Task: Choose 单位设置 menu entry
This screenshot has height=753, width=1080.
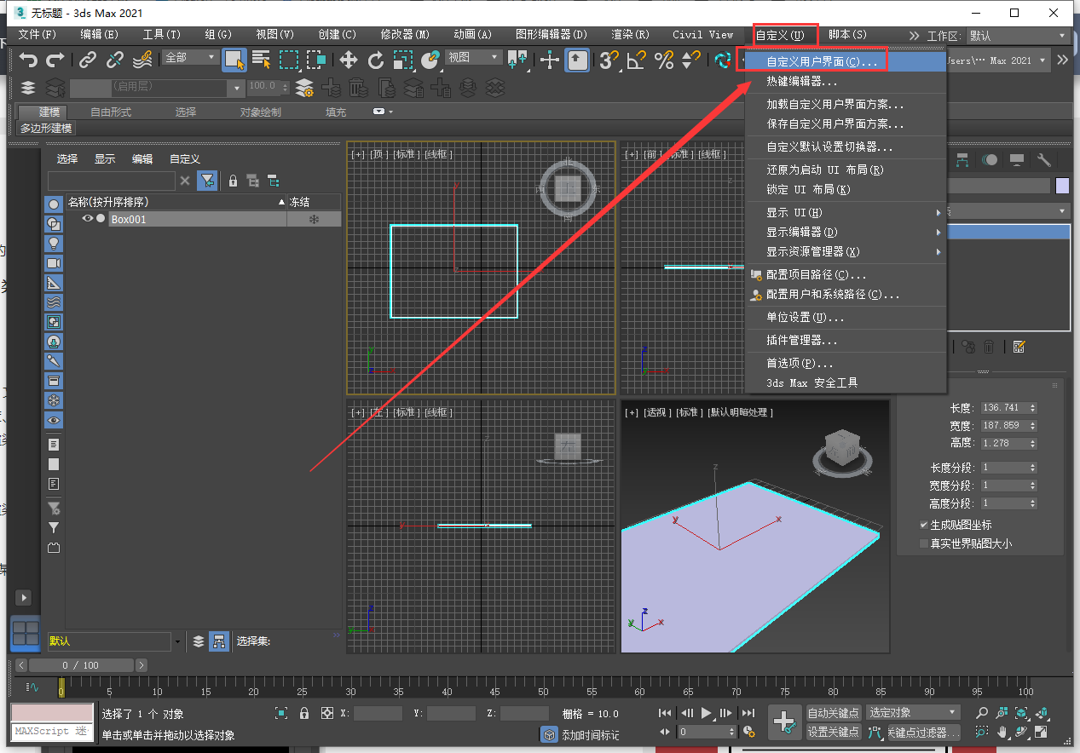Action: 846,317
